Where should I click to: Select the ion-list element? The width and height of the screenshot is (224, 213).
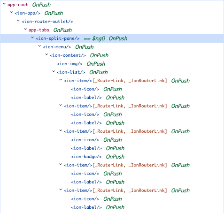(71, 72)
